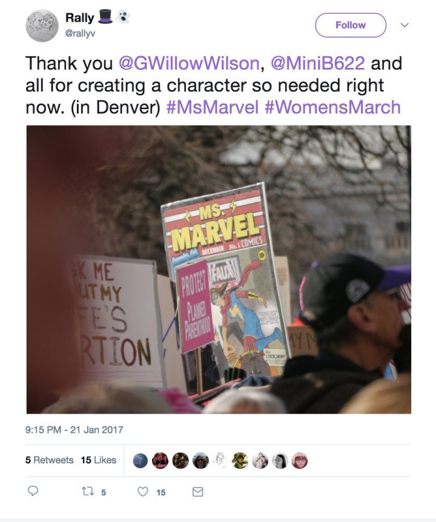Open first liker's blue star avatar
The width and height of the screenshot is (436, 522).
140,461
